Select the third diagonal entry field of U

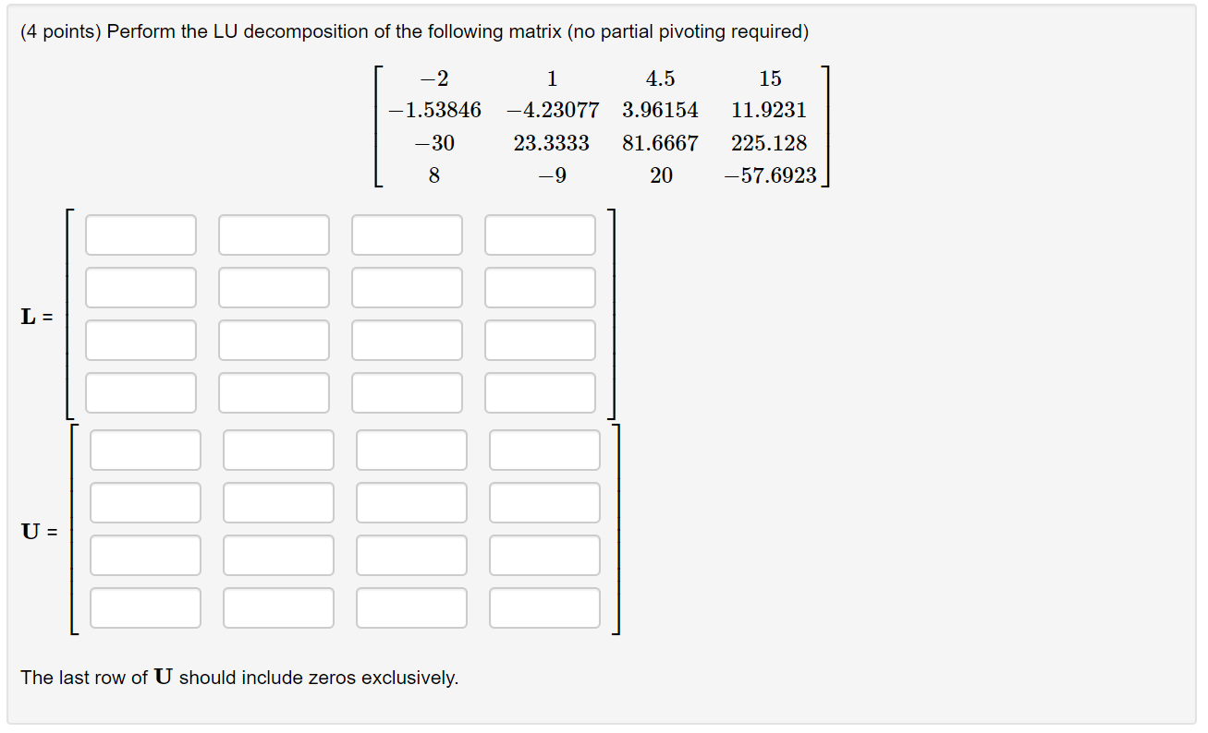click(x=411, y=555)
